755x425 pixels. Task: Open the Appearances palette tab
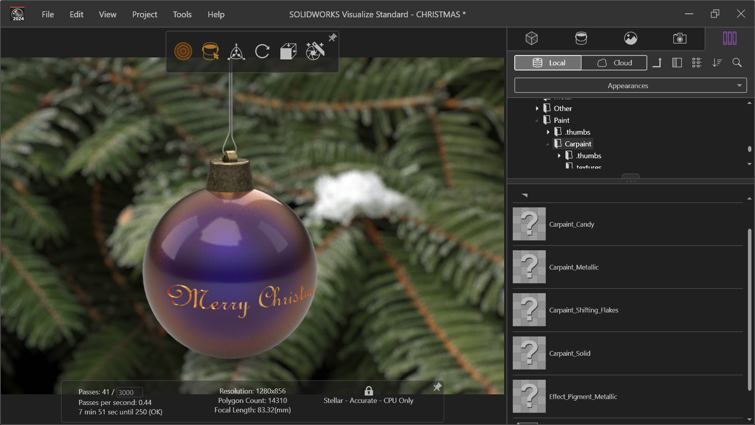(581, 38)
